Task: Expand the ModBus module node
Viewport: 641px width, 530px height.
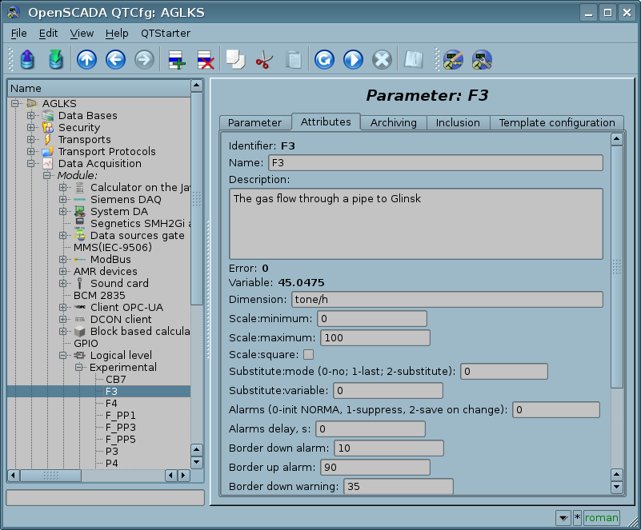Action: 62,260
